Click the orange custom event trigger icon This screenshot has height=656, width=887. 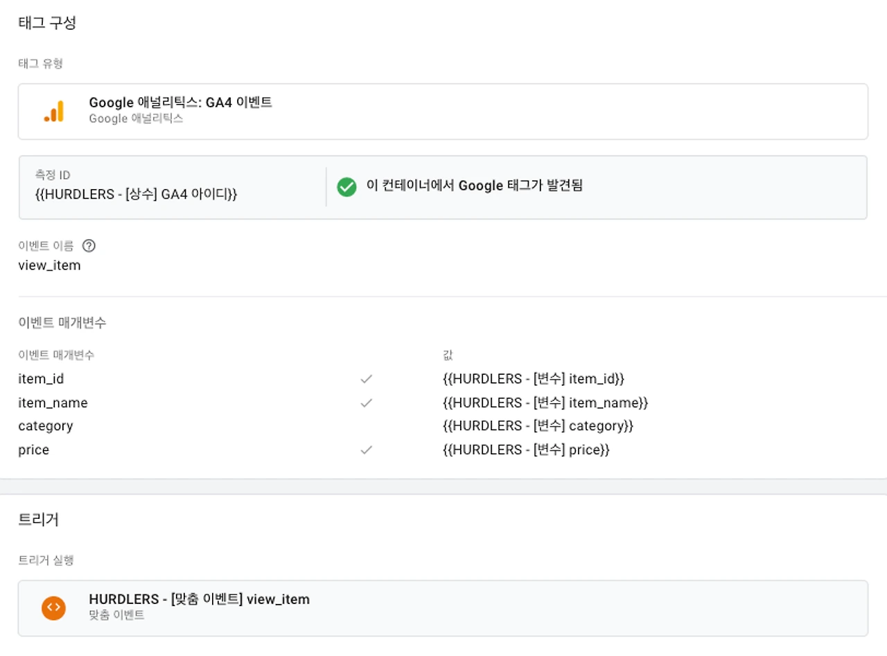53,608
